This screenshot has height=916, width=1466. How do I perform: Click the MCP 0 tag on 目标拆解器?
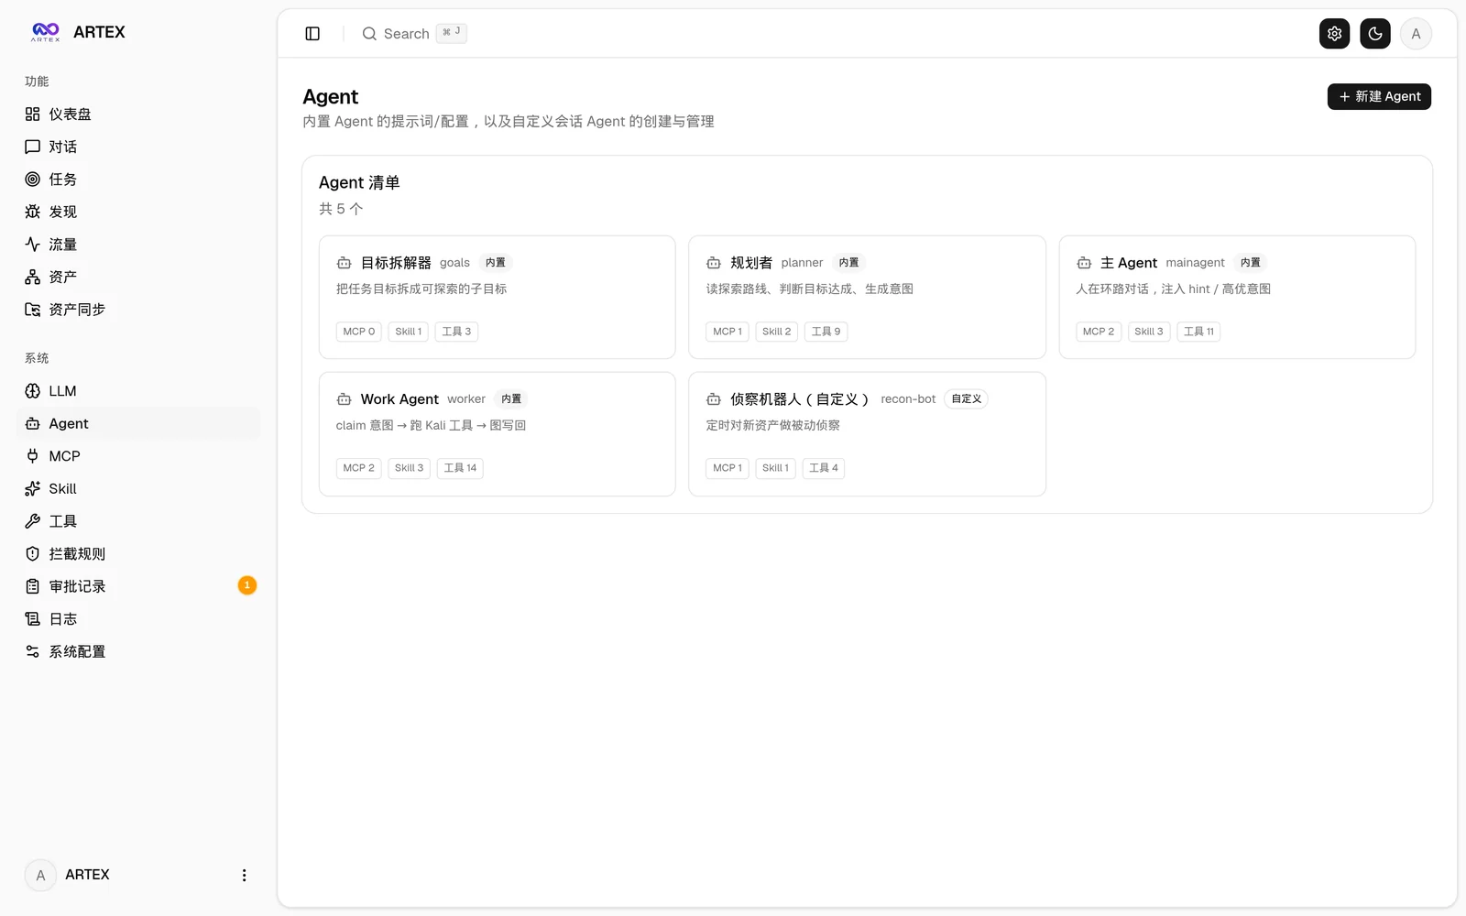359,332
